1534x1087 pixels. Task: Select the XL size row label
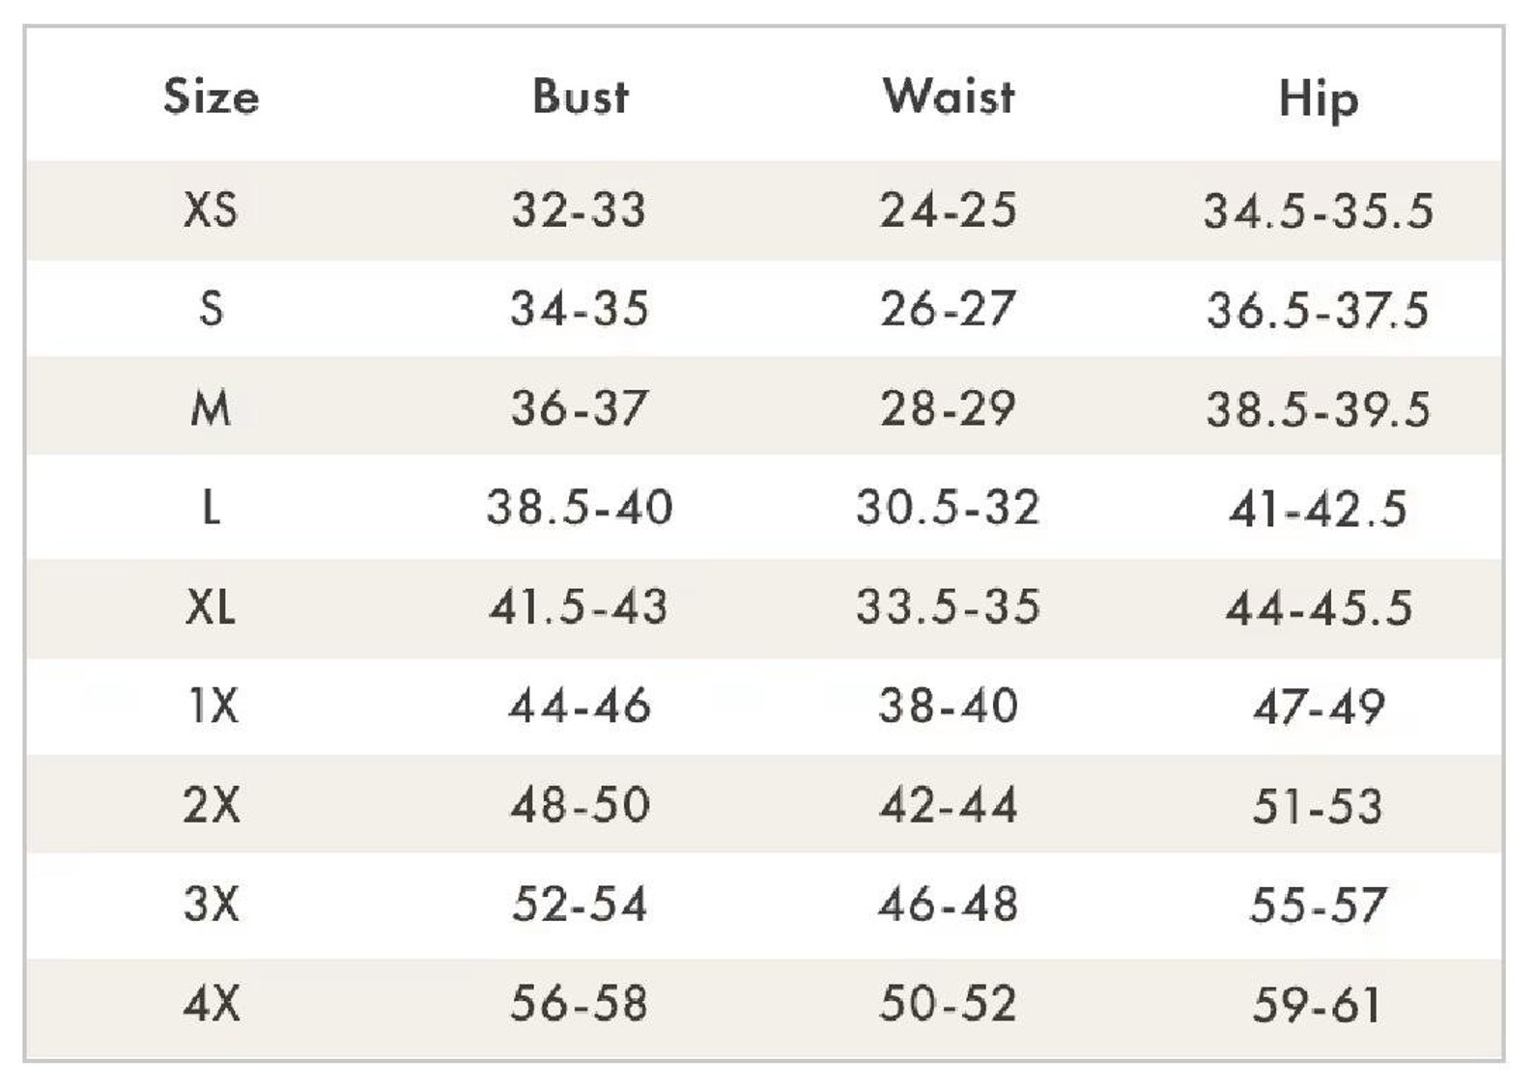point(211,607)
